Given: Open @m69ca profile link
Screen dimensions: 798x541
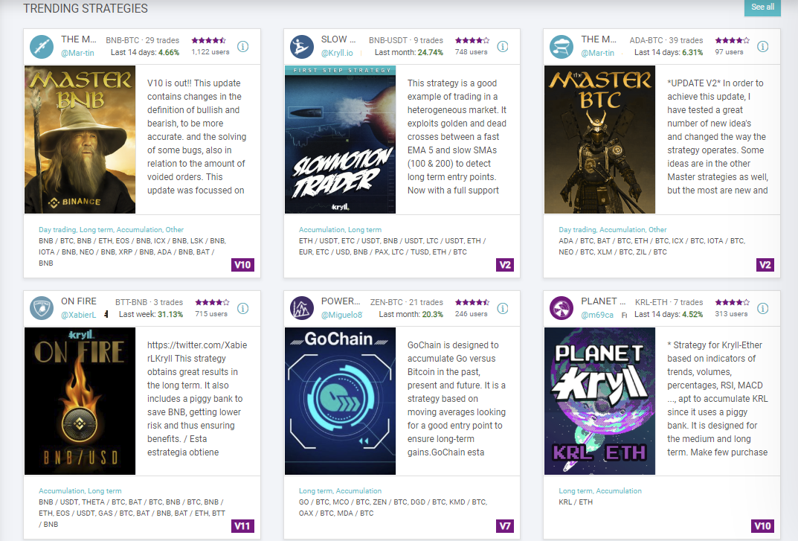Looking at the screenshot, I should click(597, 315).
